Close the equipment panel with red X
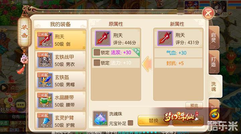Viewport: 241px width, 134px height. 208,13
